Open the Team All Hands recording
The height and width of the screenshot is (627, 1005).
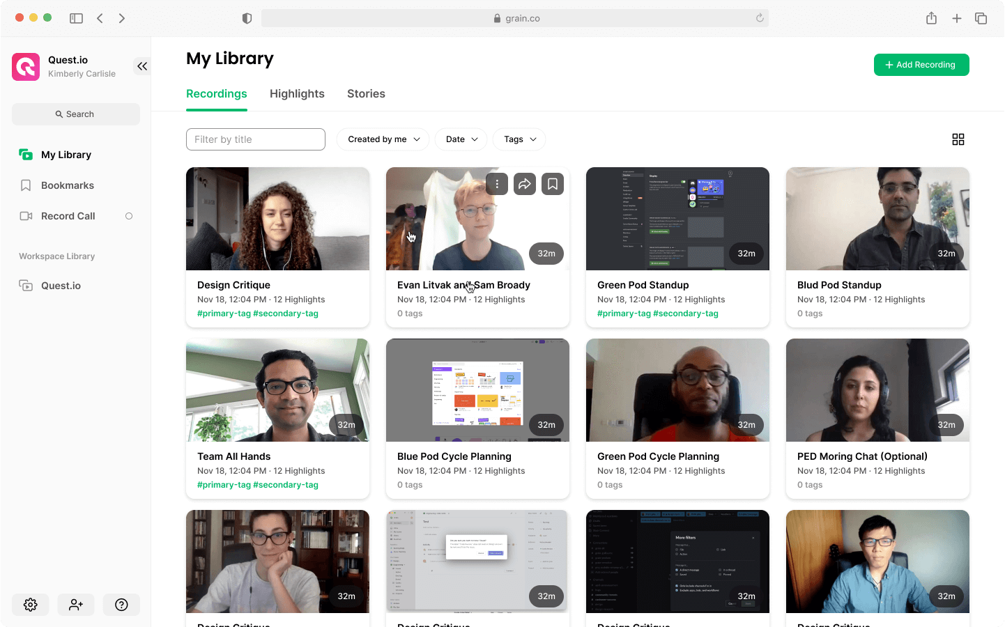coord(277,390)
